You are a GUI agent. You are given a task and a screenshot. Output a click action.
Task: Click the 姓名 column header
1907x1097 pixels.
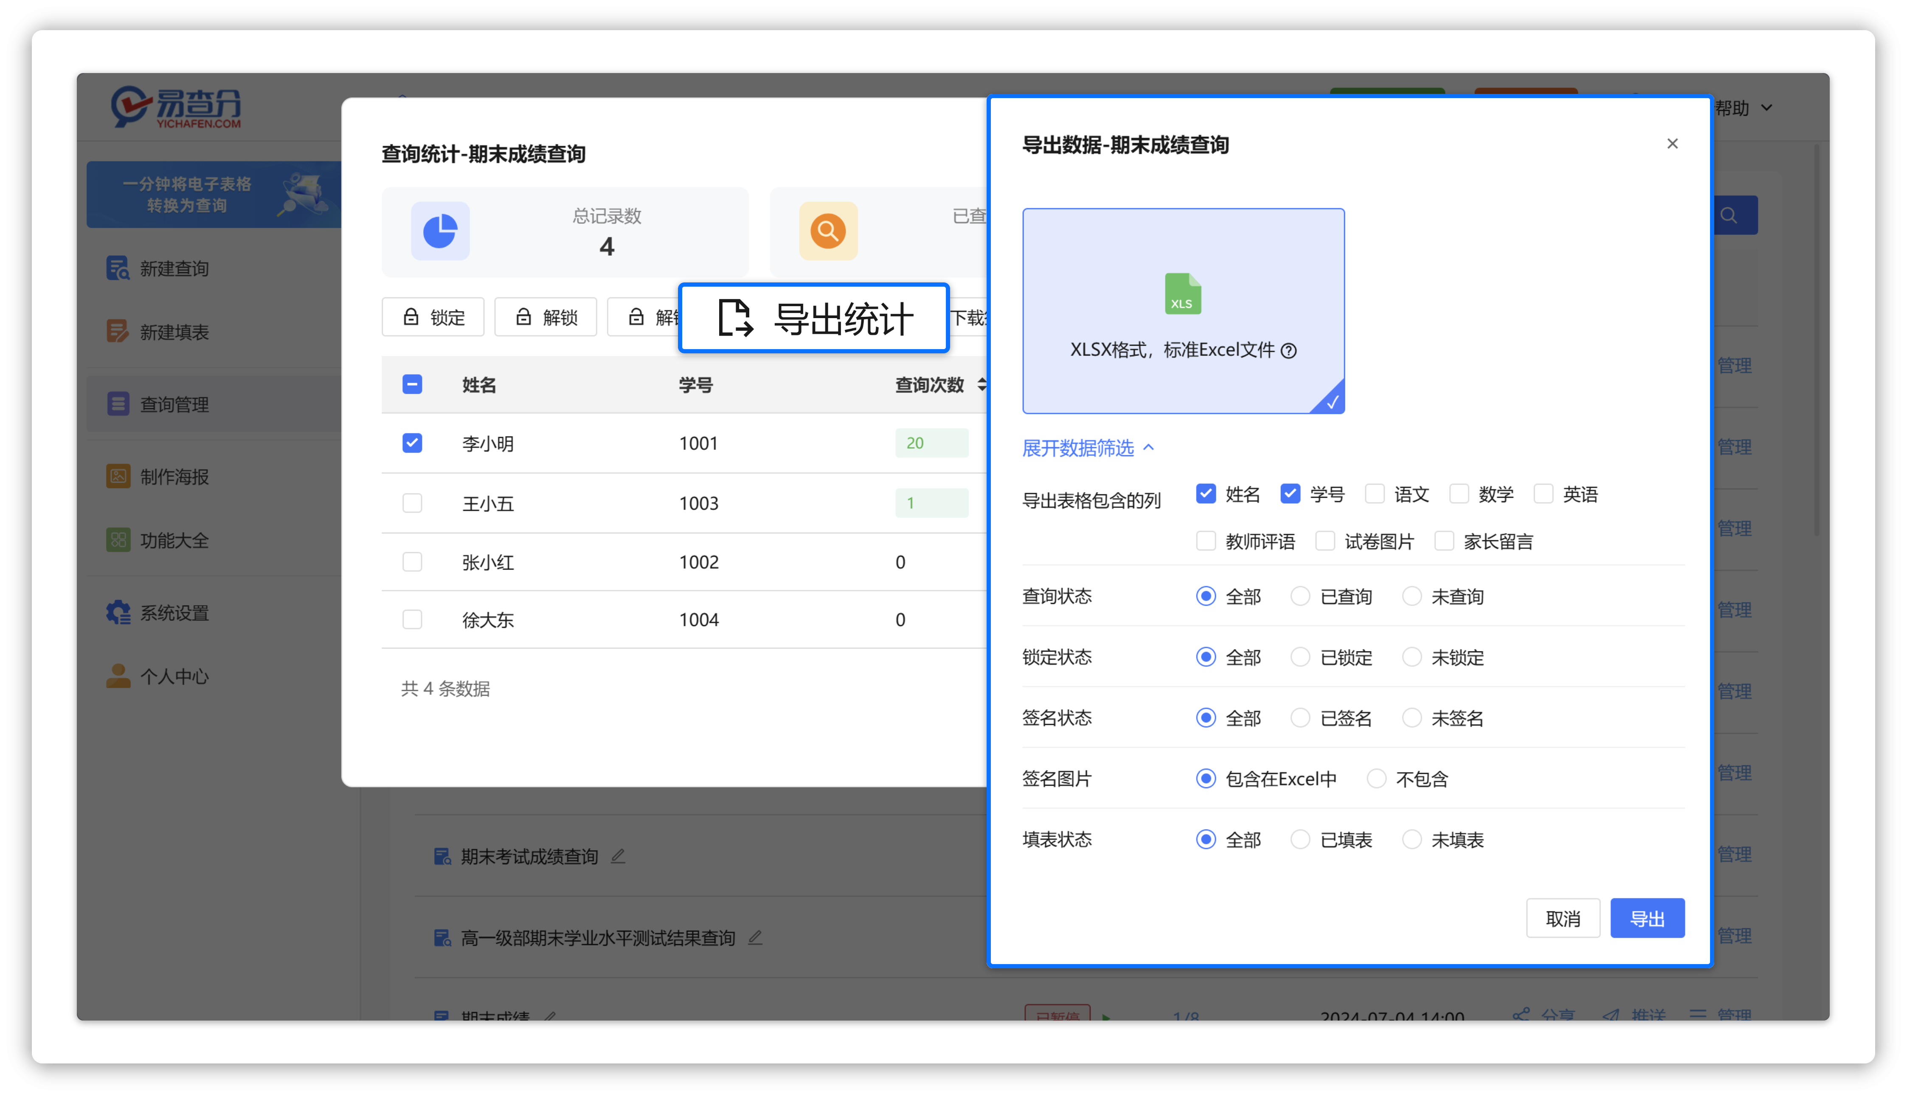(x=479, y=385)
